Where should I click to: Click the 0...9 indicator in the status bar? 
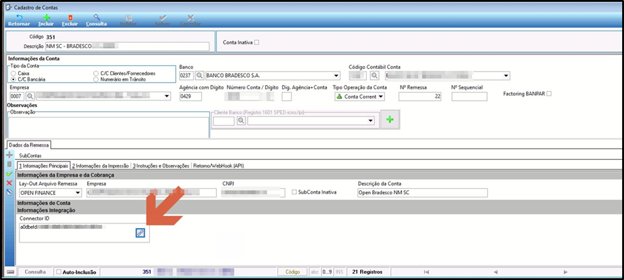pyautogui.click(x=327, y=272)
